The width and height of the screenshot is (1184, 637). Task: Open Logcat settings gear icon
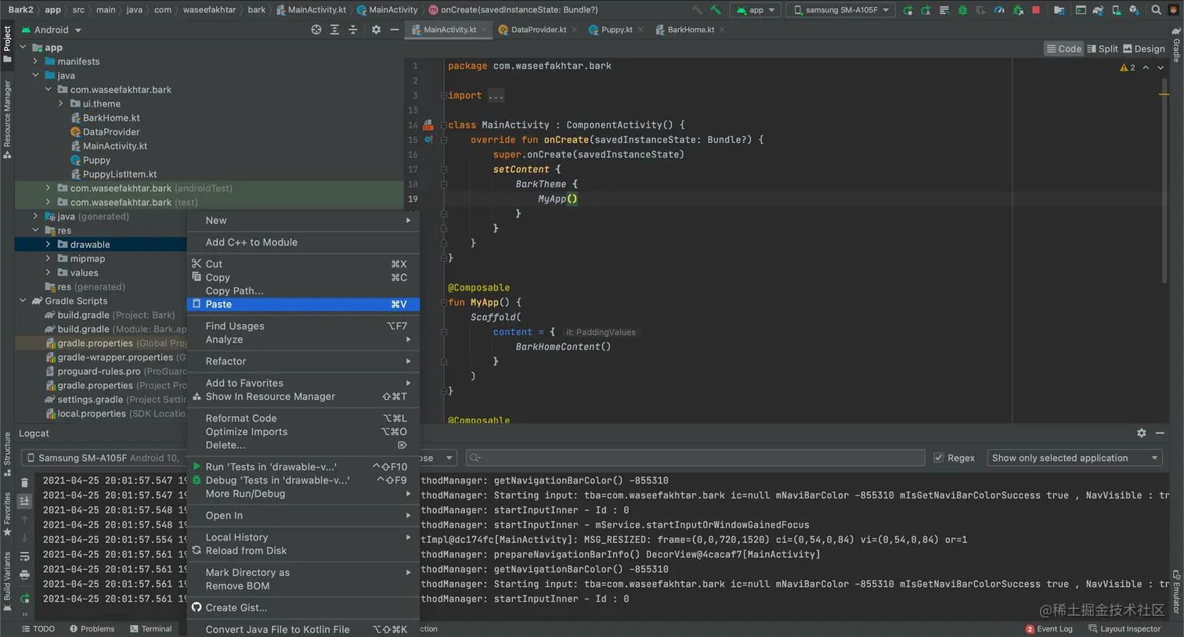pos(1141,433)
